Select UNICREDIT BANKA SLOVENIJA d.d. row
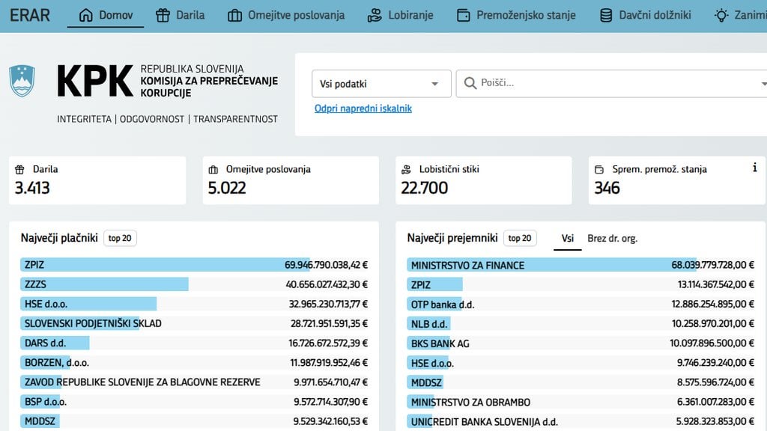 (580, 421)
